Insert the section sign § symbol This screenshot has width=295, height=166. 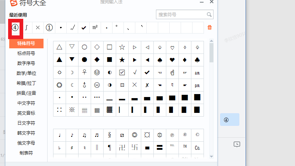point(110,135)
